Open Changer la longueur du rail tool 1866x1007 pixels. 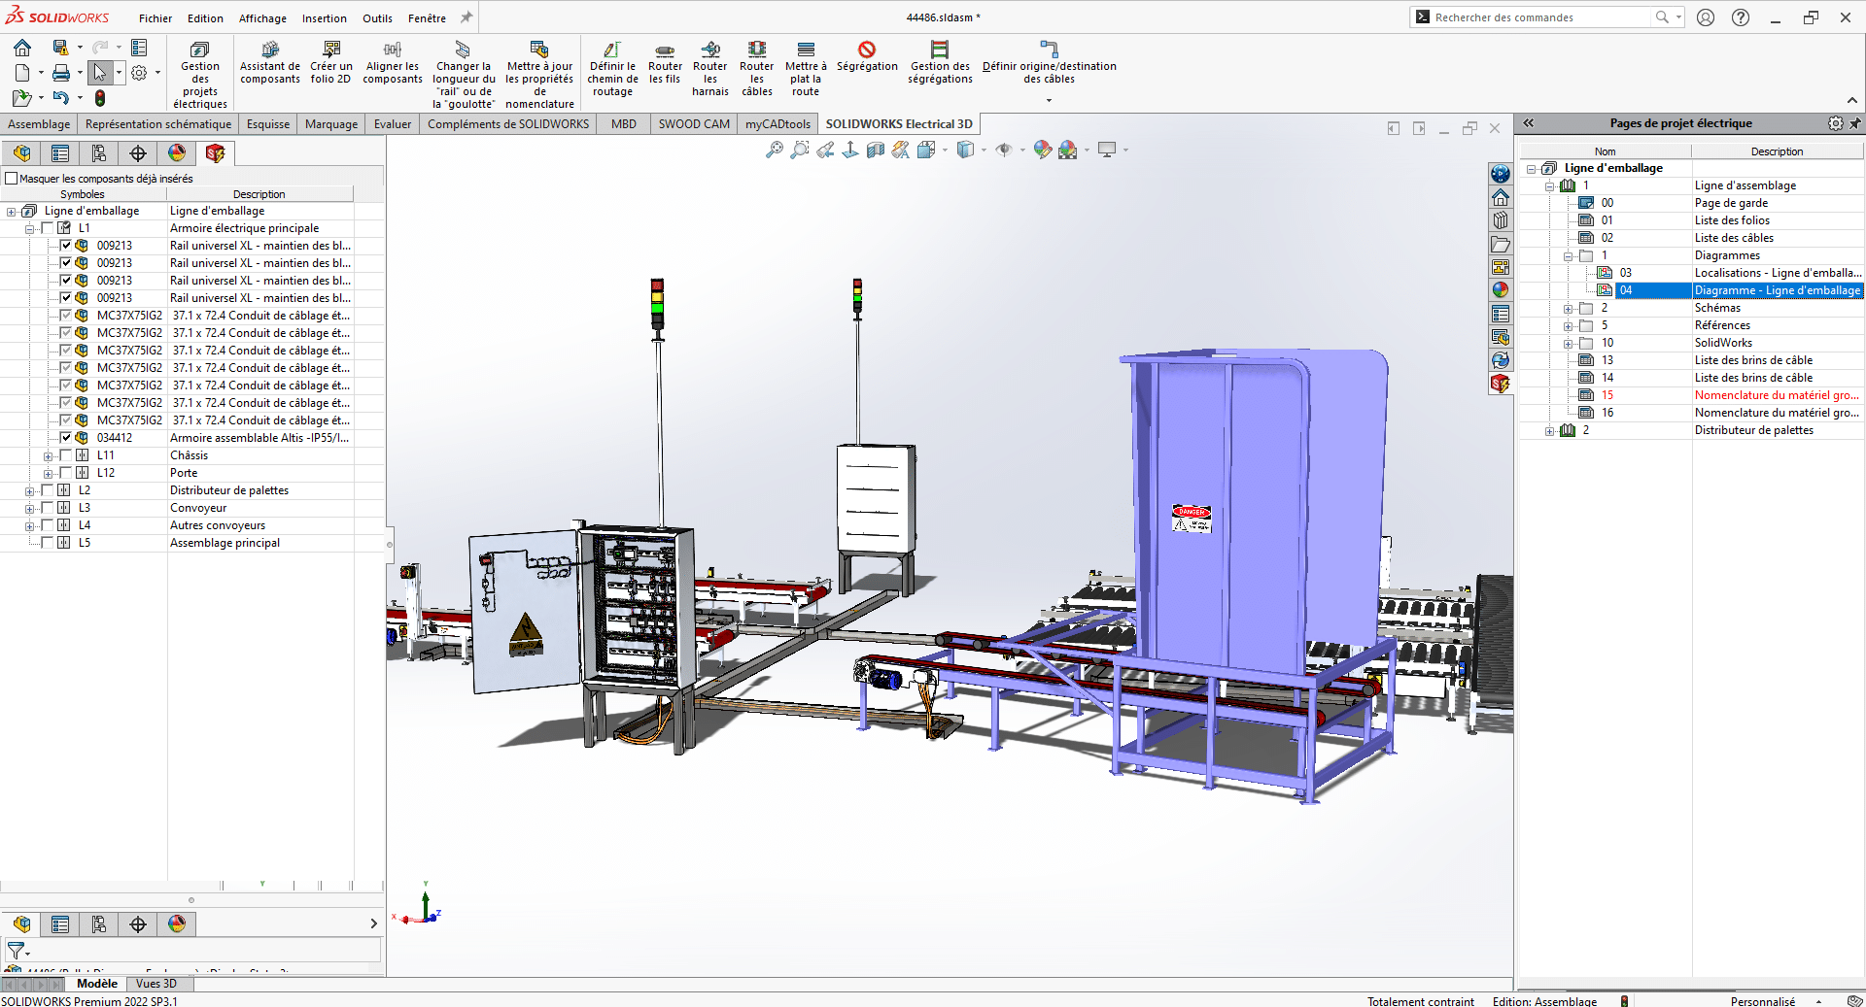[464, 74]
